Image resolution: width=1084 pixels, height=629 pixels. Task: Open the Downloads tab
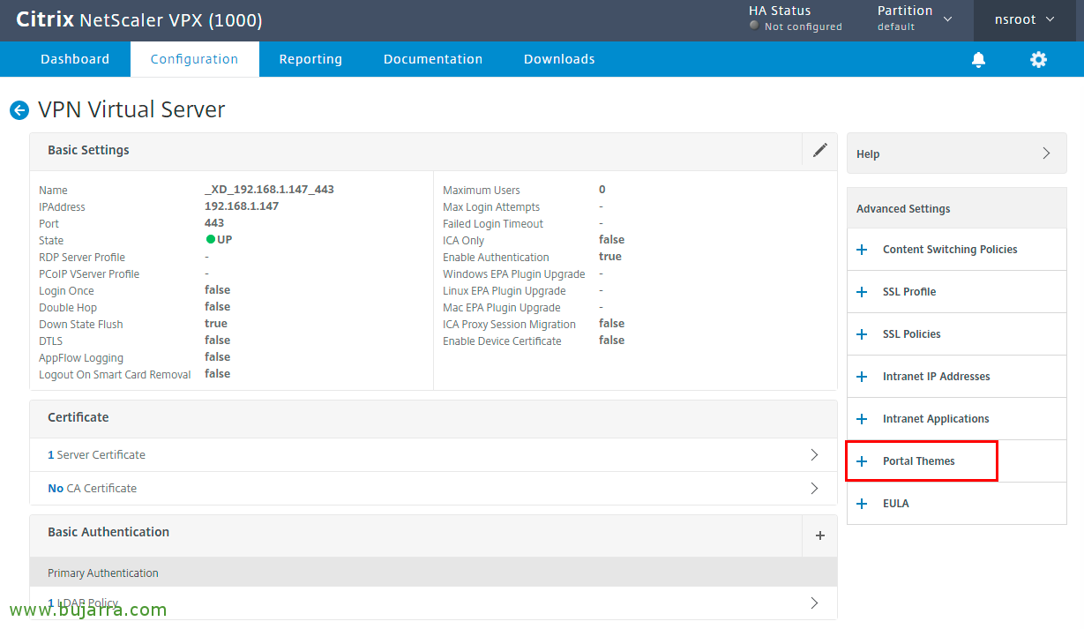(x=559, y=59)
